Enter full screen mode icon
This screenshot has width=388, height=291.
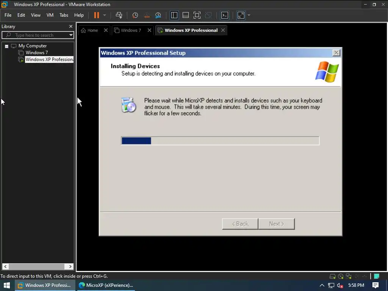tap(197, 15)
